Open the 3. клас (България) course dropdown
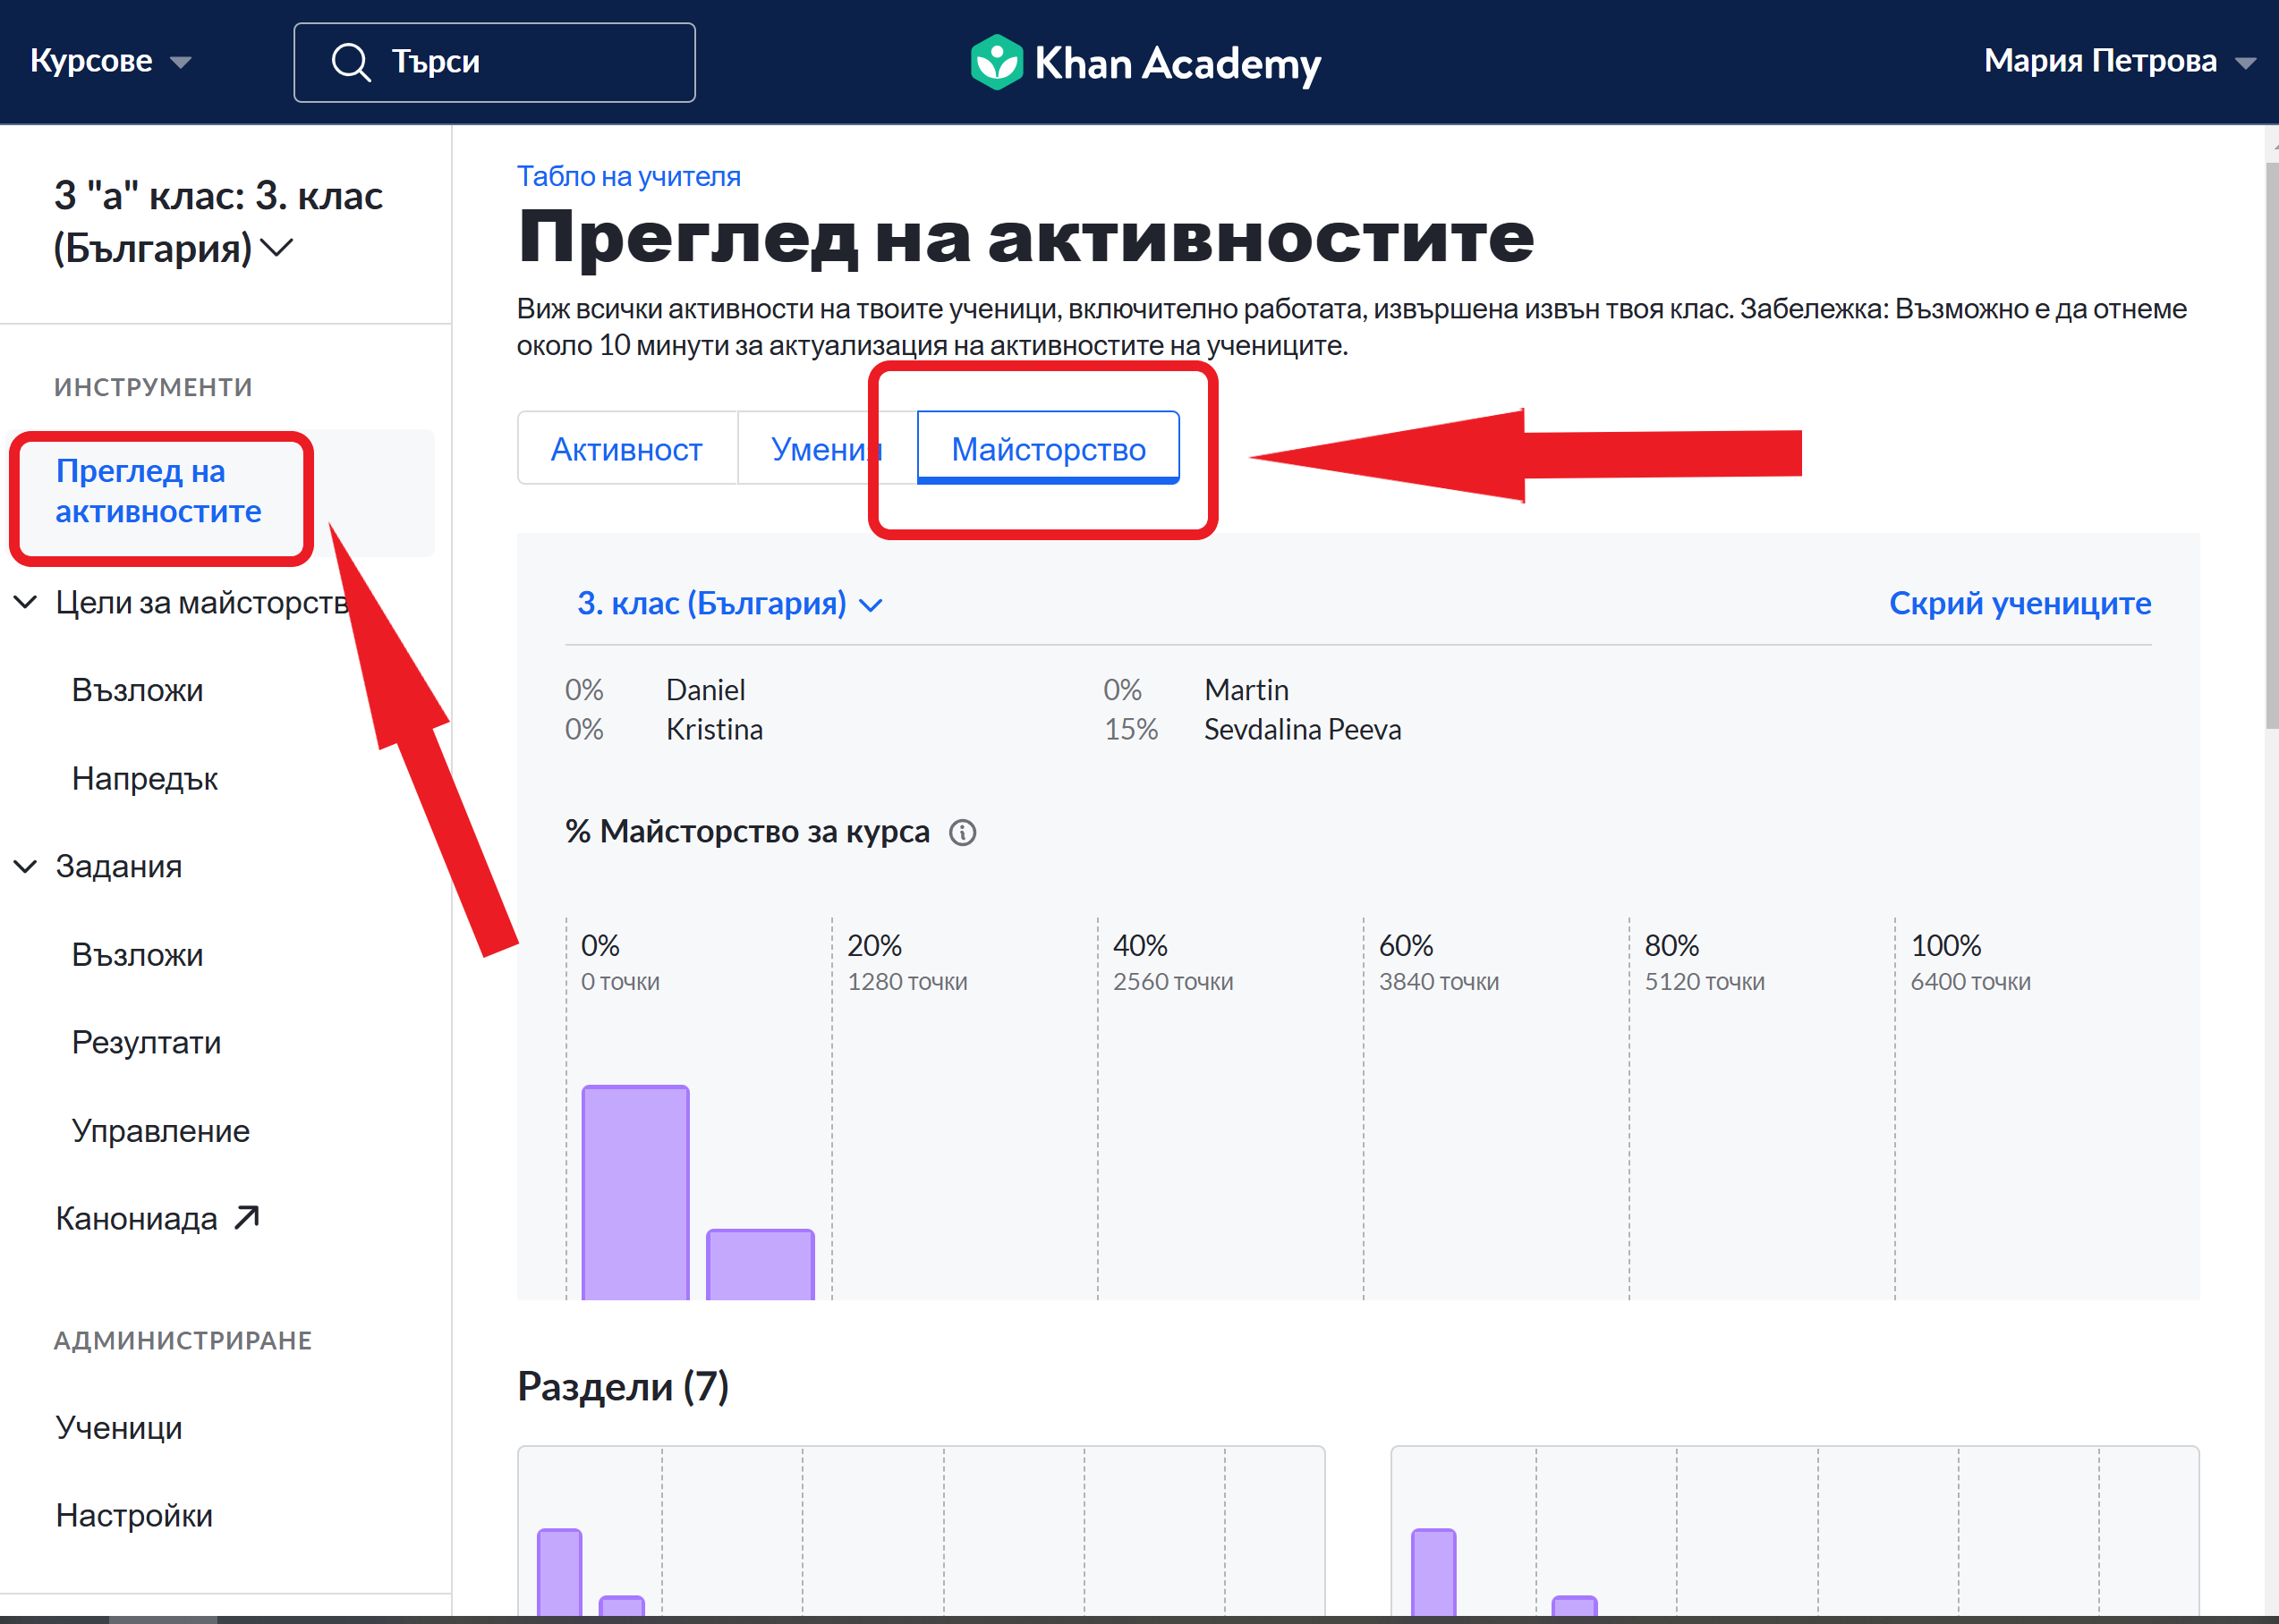Screen dimensions: 2279x1624 pyautogui.click(x=729, y=603)
